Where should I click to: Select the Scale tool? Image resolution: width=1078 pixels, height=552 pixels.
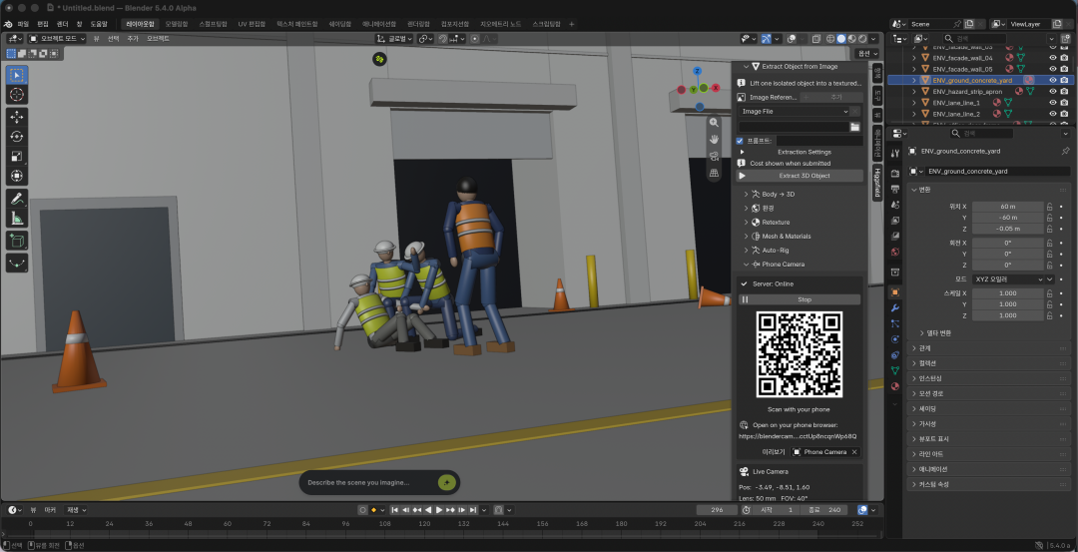17,157
